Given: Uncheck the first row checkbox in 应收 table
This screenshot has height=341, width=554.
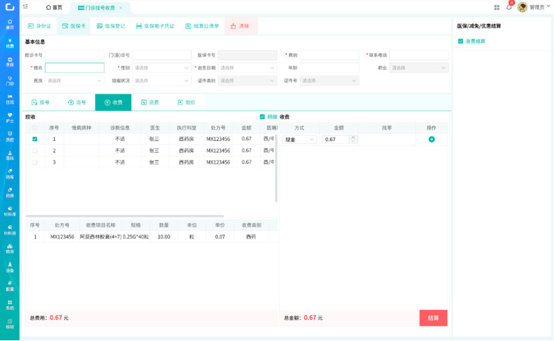Looking at the screenshot, I should tap(35, 139).
